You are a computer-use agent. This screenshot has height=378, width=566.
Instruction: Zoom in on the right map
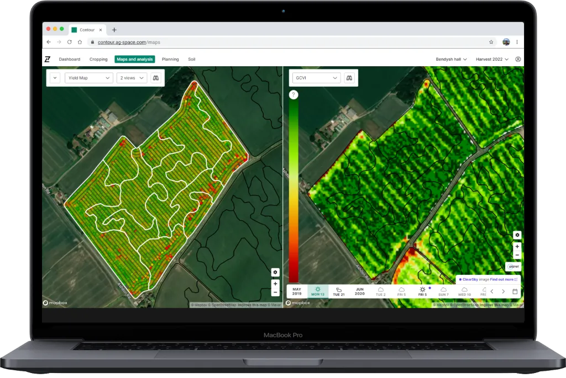[x=517, y=247]
